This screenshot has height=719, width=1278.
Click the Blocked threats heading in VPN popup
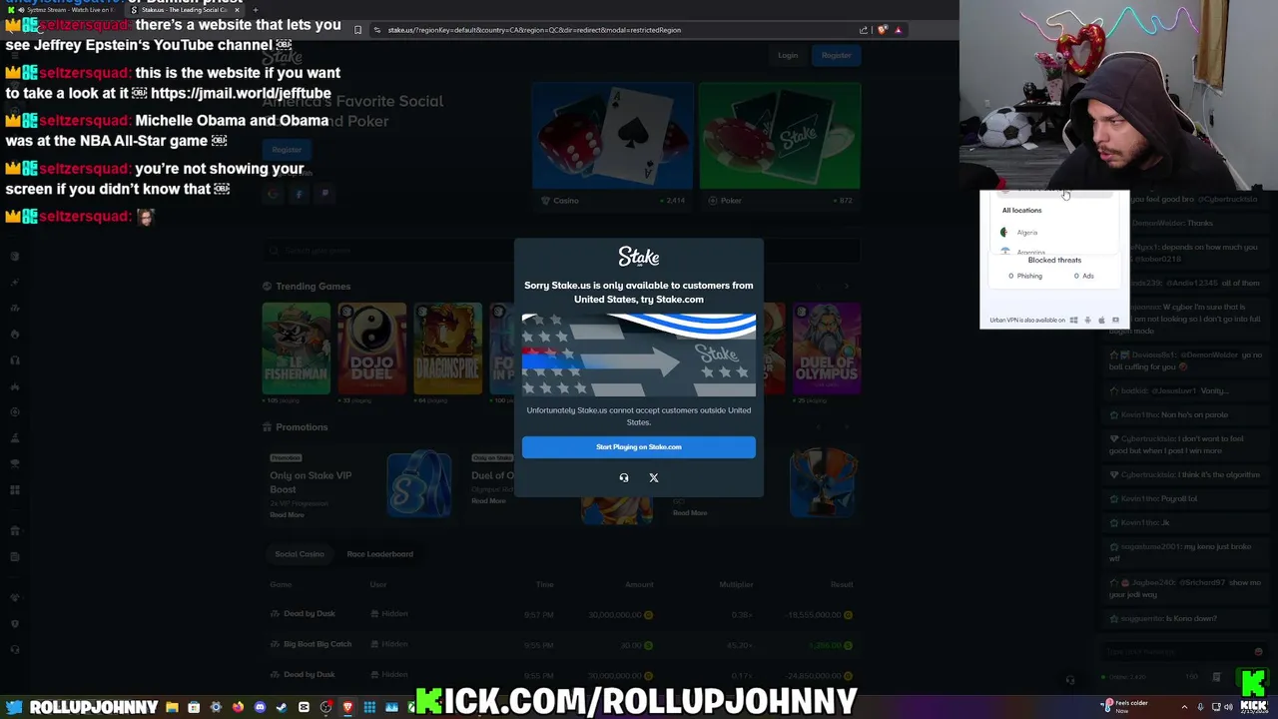(x=1054, y=260)
